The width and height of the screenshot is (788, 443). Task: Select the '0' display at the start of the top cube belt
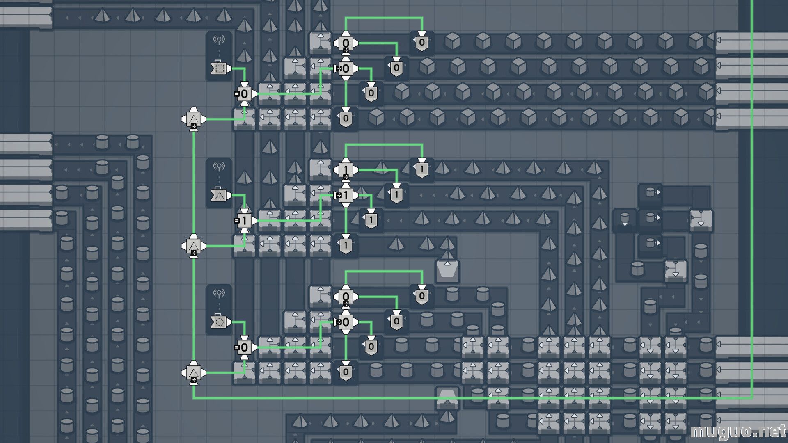[x=422, y=42]
